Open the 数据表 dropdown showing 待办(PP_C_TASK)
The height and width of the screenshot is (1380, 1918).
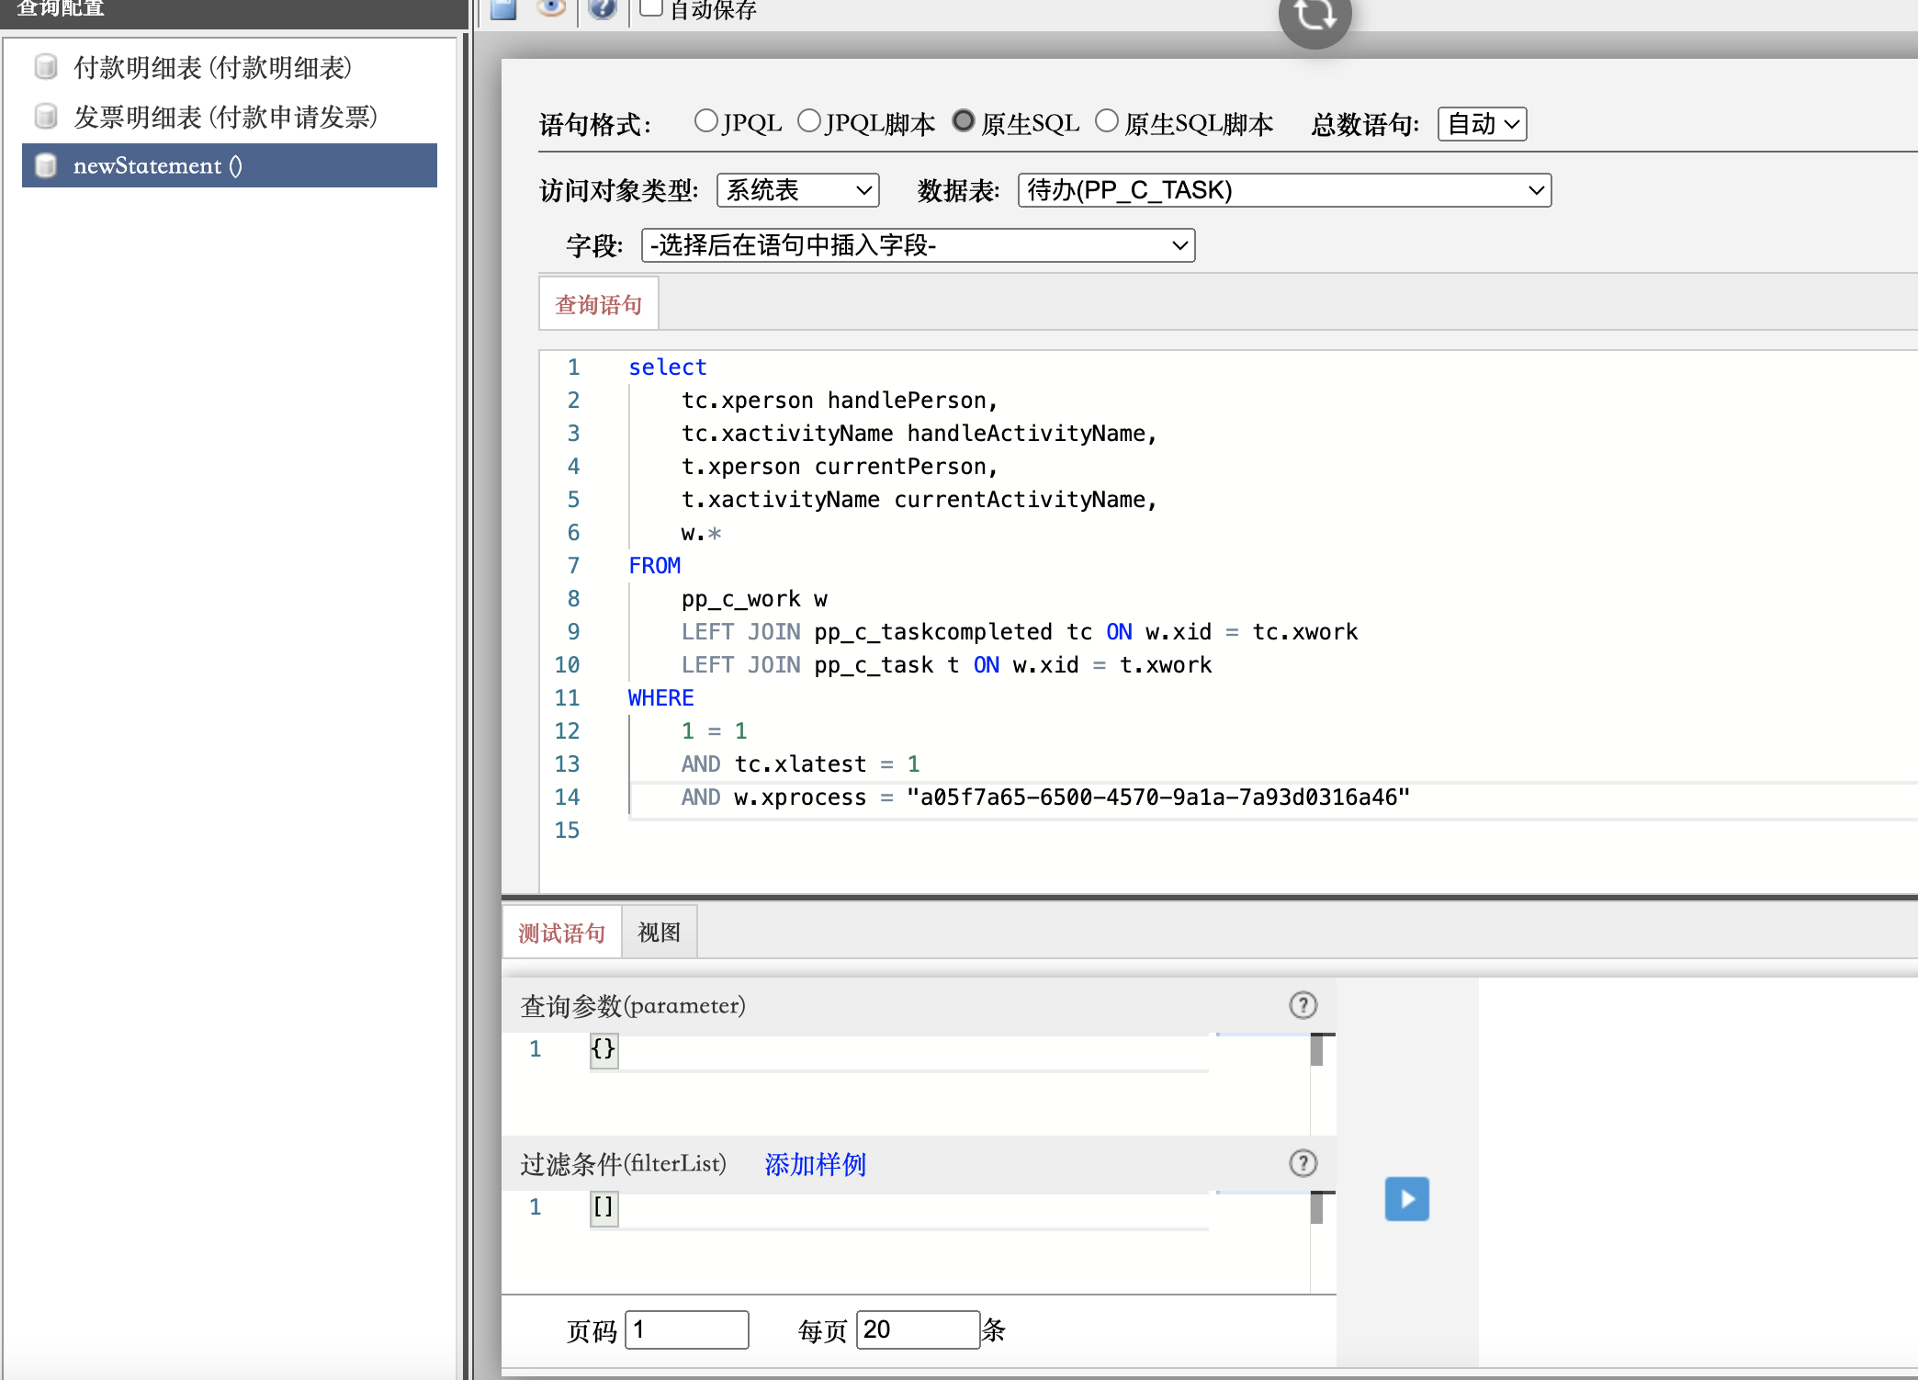(x=1283, y=190)
